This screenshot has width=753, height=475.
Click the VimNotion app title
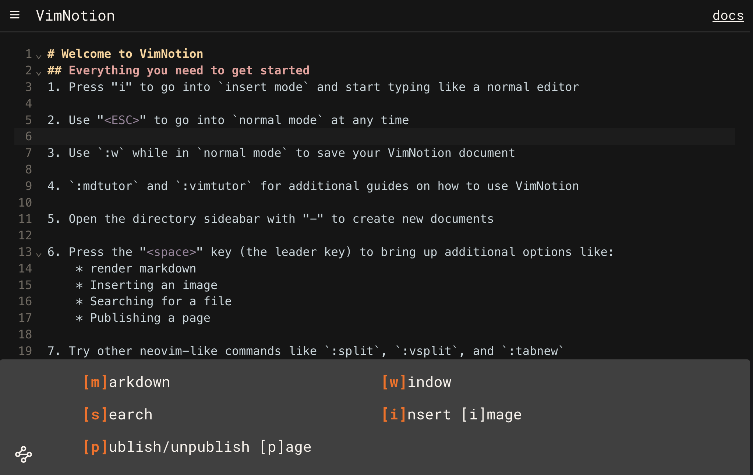pos(75,16)
